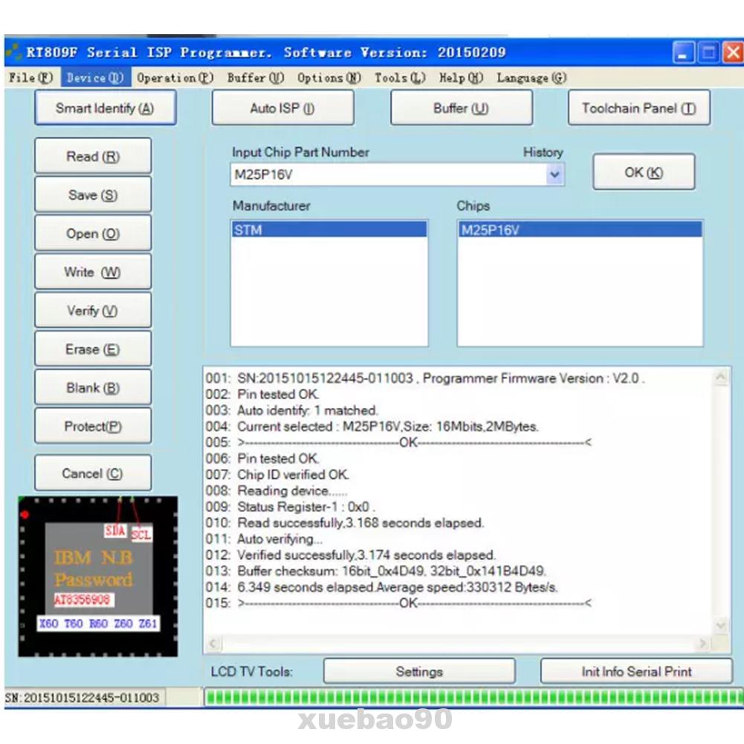Click the green progress bar
The width and height of the screenshot is (744, 744).
[x=473, y=698]
